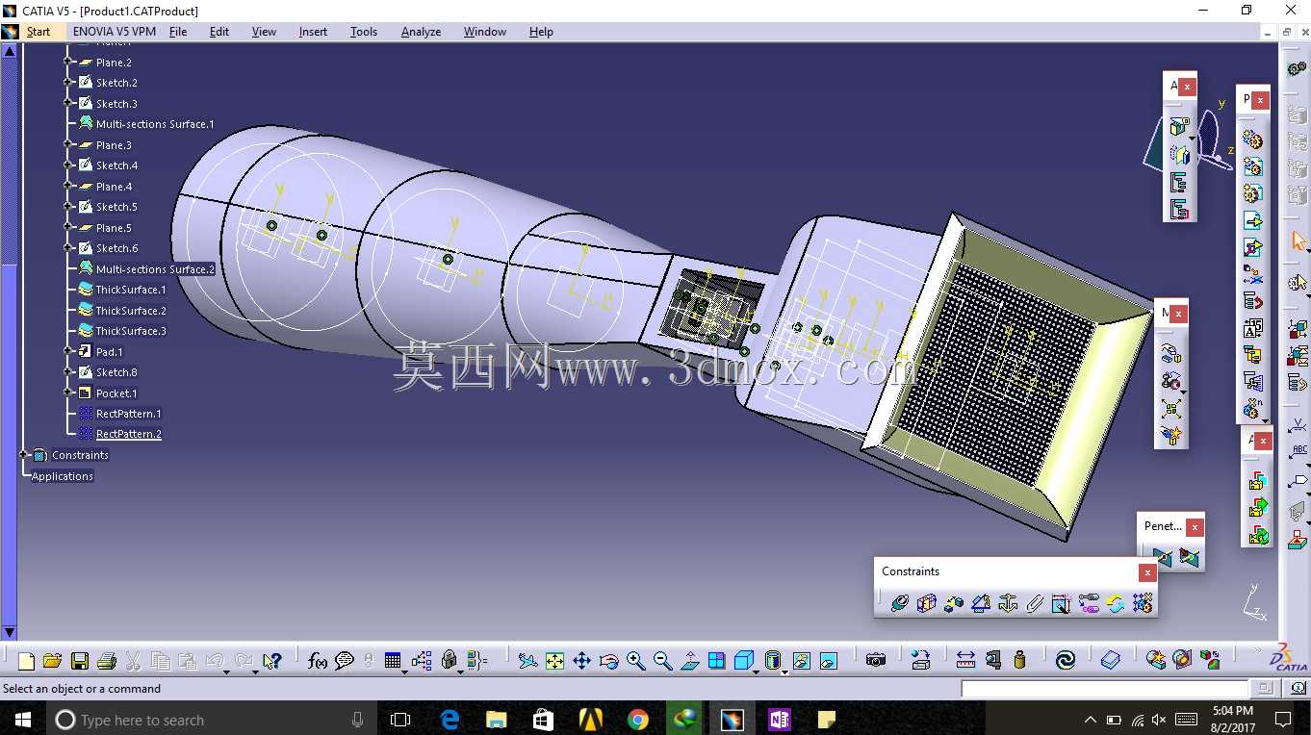This screenshot has width=1311, height=735.
Task: Save the document with the floppy icon
Action: [x=80, y=661]
